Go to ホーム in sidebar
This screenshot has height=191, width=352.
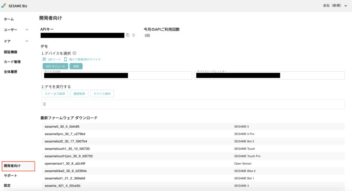point(9,19)
